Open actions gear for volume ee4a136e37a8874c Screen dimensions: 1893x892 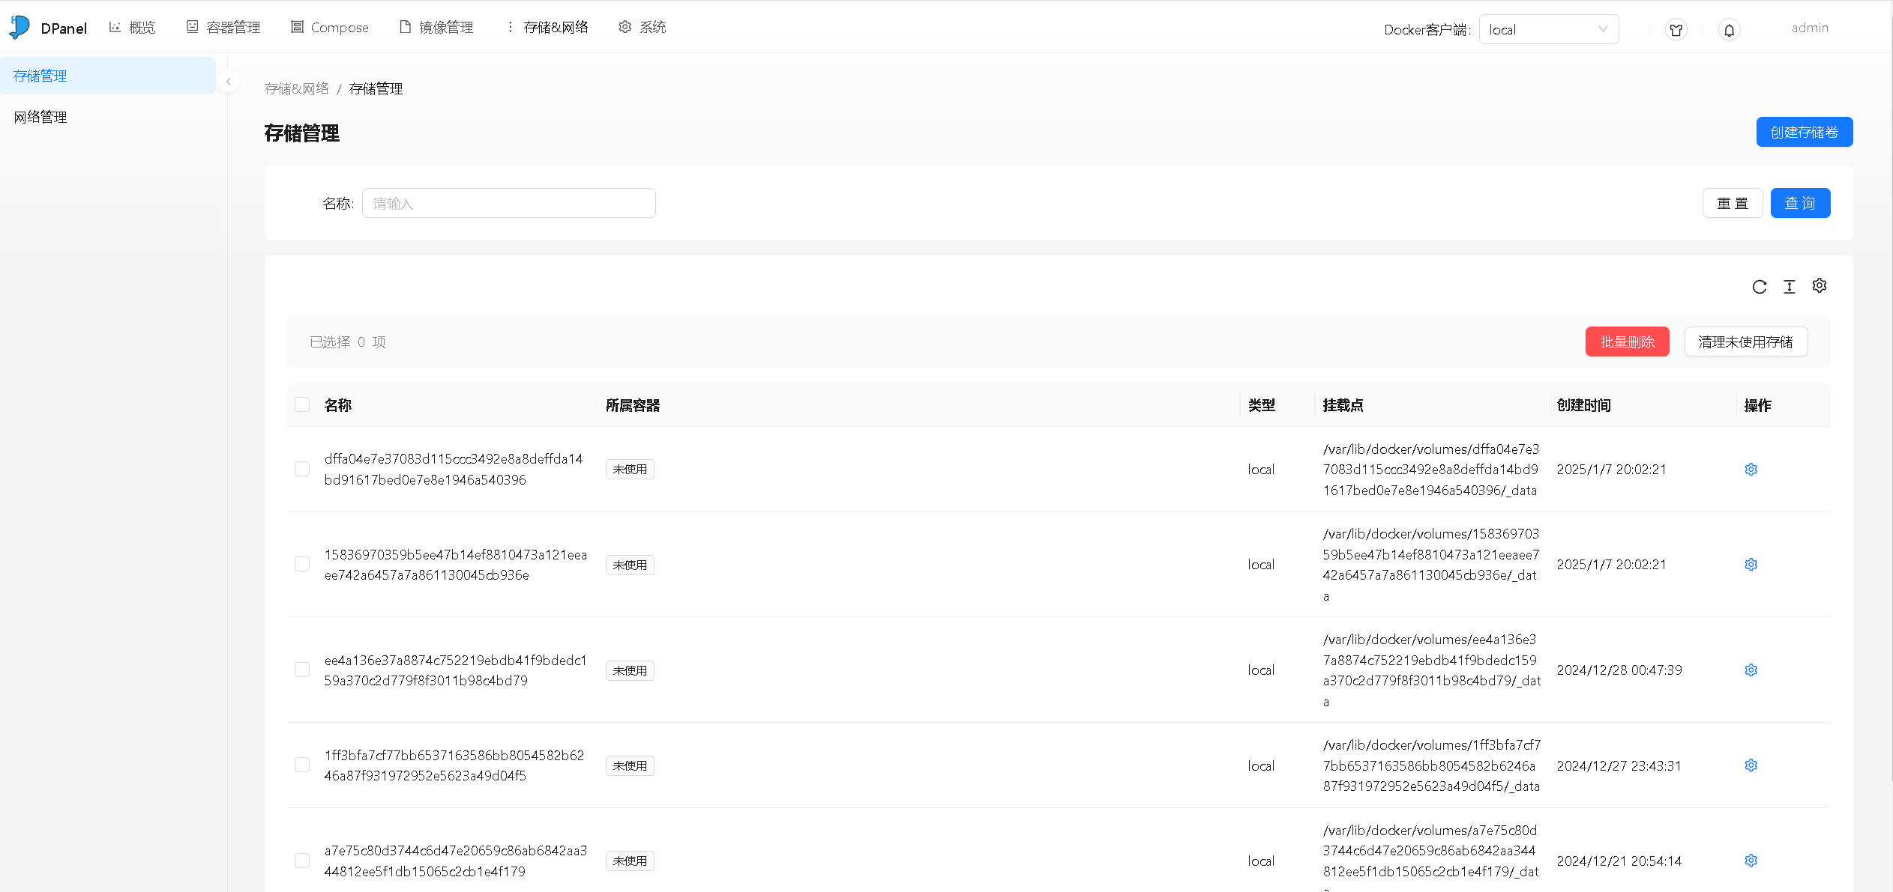pos(1751,670)
